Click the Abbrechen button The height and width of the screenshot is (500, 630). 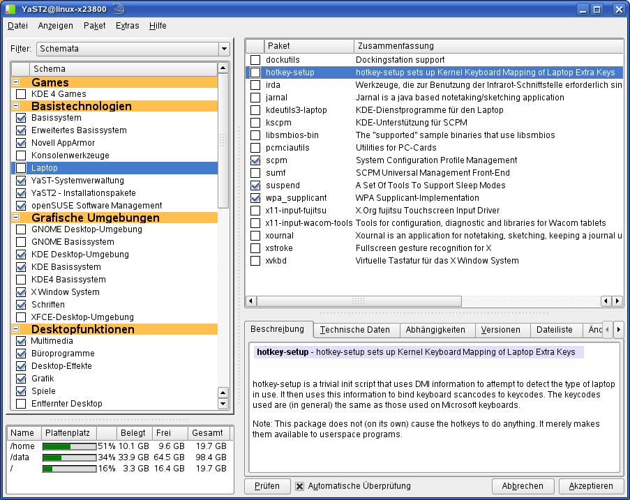point(523,486)
